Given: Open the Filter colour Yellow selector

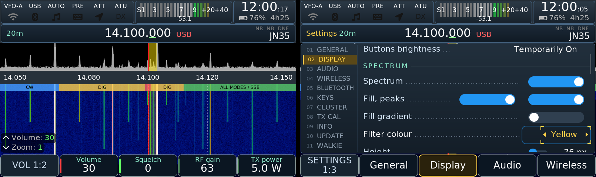Looking at the screenshot, I should [556, 135].
